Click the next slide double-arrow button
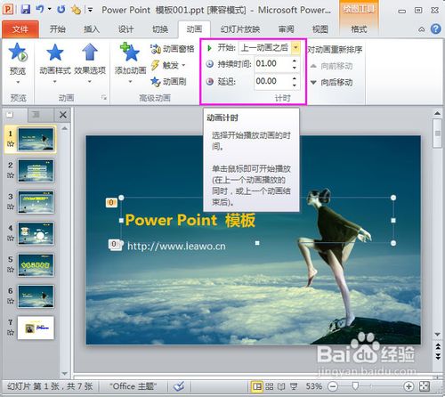 [438, 356]
